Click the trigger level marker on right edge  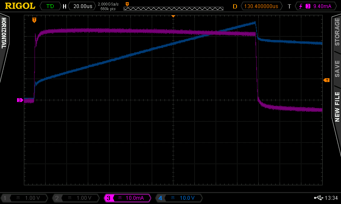327,80
